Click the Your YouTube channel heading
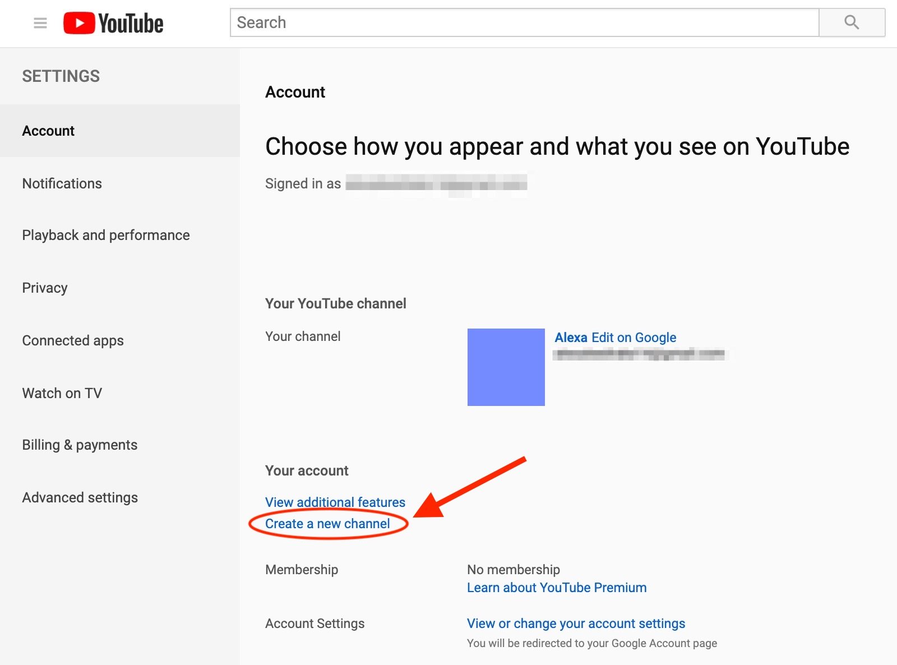897x665 pixels. point(335,303)
